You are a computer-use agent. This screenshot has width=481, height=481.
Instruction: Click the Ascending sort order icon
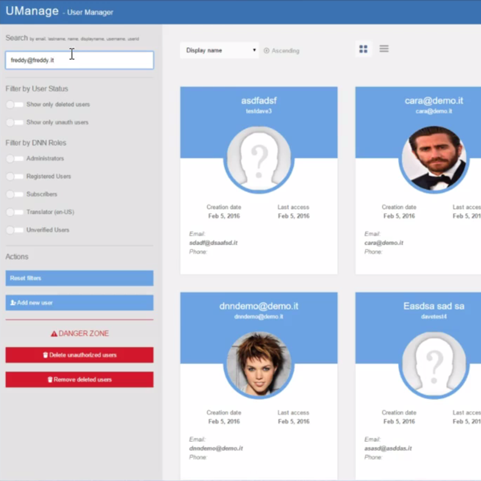click(266, 51)
